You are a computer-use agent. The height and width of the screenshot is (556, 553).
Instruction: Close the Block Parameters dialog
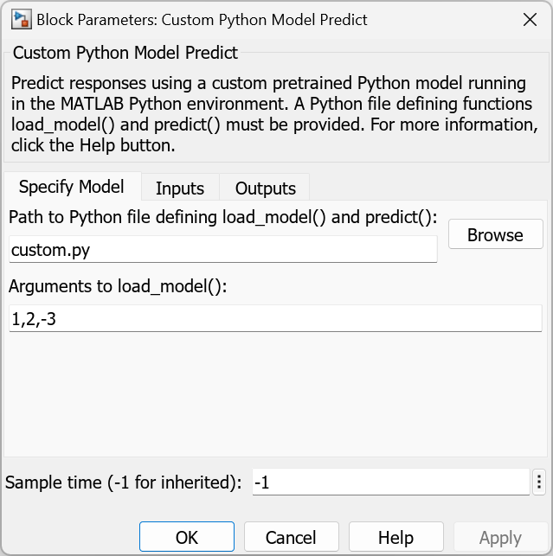click(x=527, y=19)
